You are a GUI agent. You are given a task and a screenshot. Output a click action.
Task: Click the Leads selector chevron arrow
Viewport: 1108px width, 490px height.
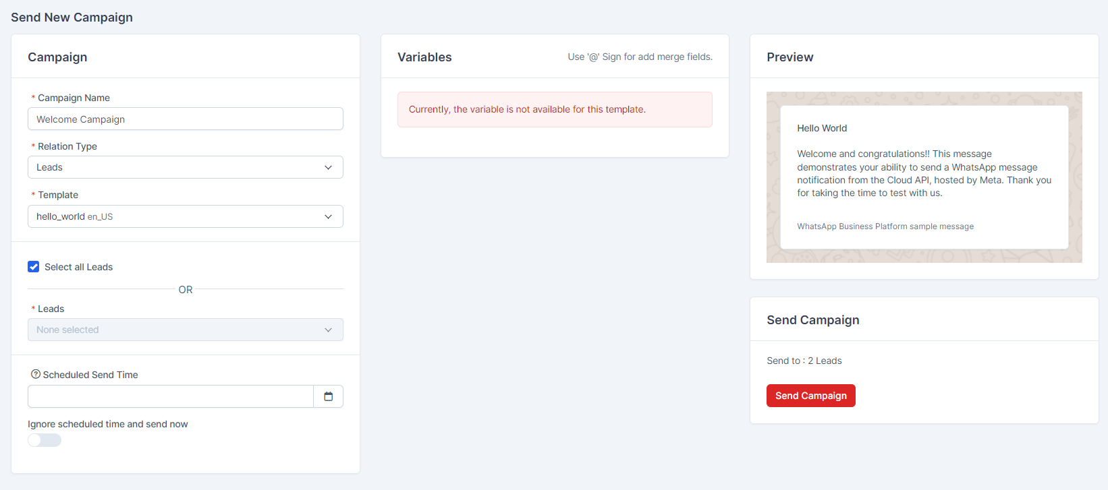tap(329, 330)
